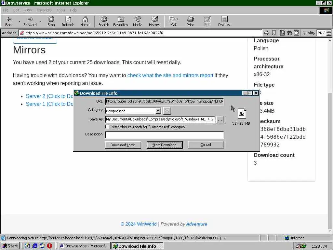Click the Download Later button
Screen dimensions: 333x250
[x=123, y=145]
